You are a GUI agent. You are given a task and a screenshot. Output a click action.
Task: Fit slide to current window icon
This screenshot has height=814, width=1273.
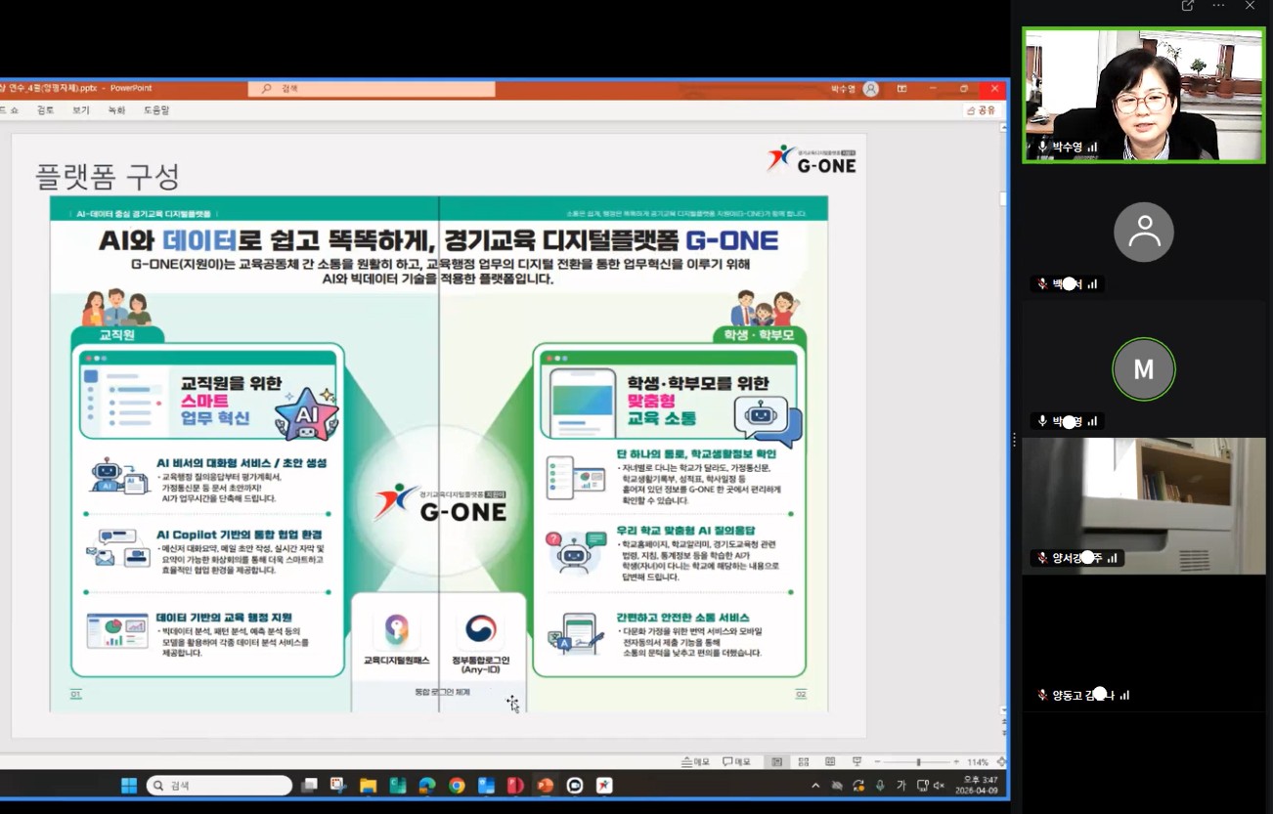click(x=1001, y=762)
